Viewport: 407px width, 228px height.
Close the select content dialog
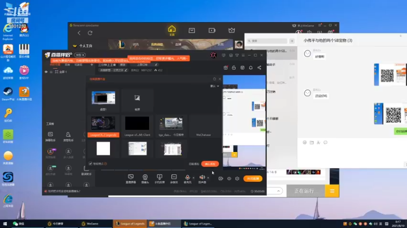click(220, 79)
